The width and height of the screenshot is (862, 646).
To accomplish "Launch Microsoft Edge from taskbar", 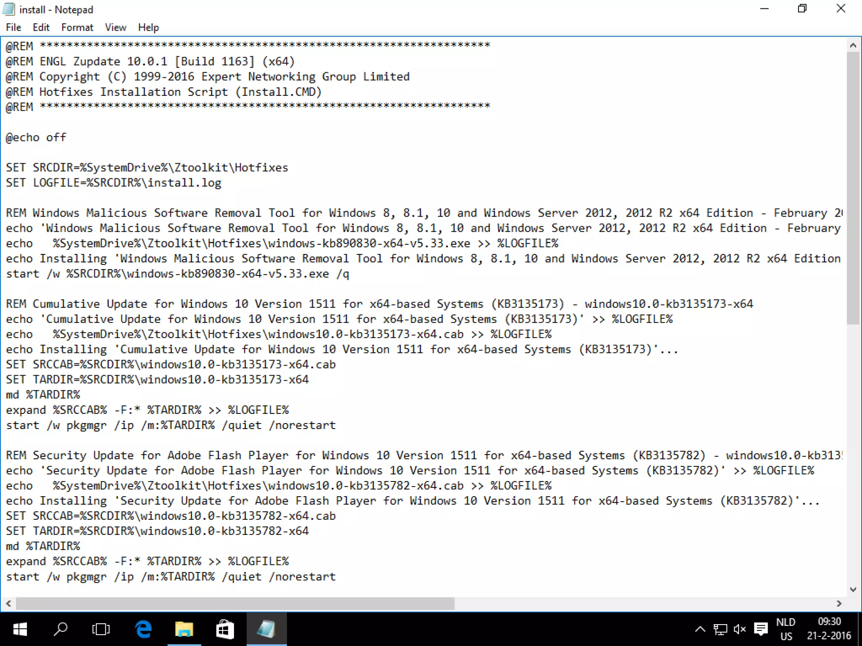I will (x=143, y=629).
